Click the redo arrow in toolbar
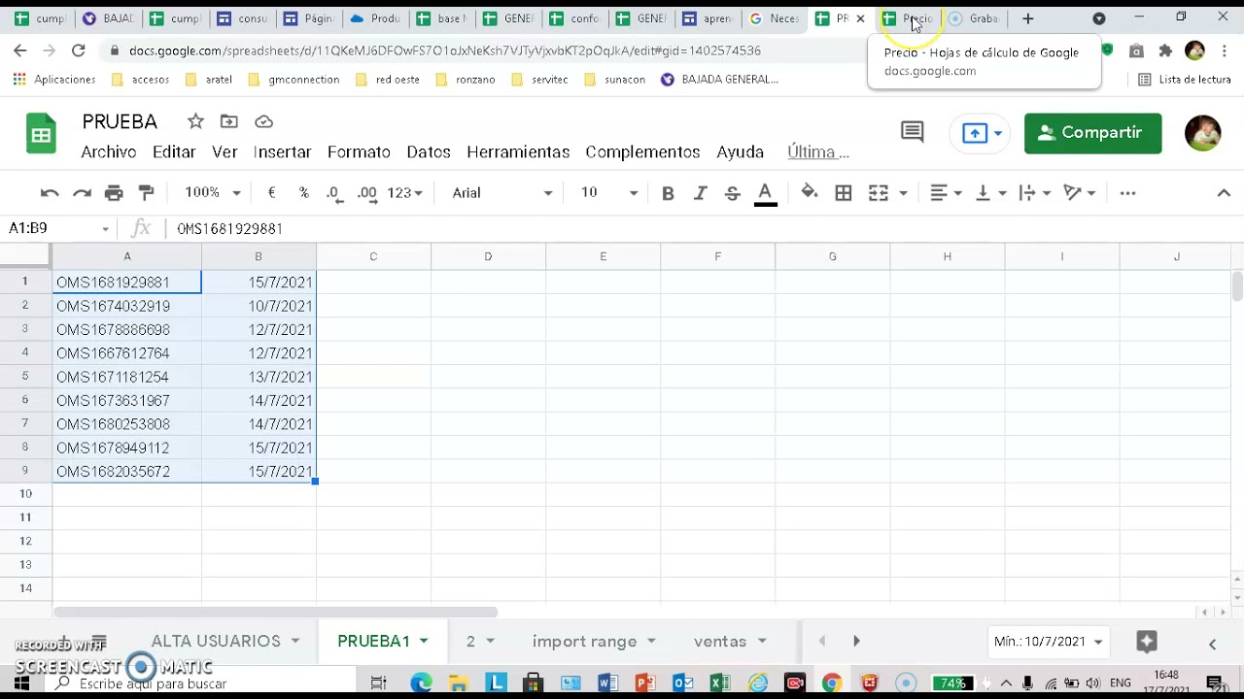The height and width of the screenshot is (699, 1244). 82,193
